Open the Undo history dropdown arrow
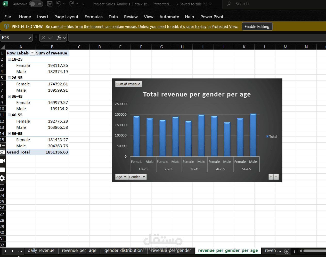Image resolution: width=326 pixels, height=257 pixels. [64, 4]
